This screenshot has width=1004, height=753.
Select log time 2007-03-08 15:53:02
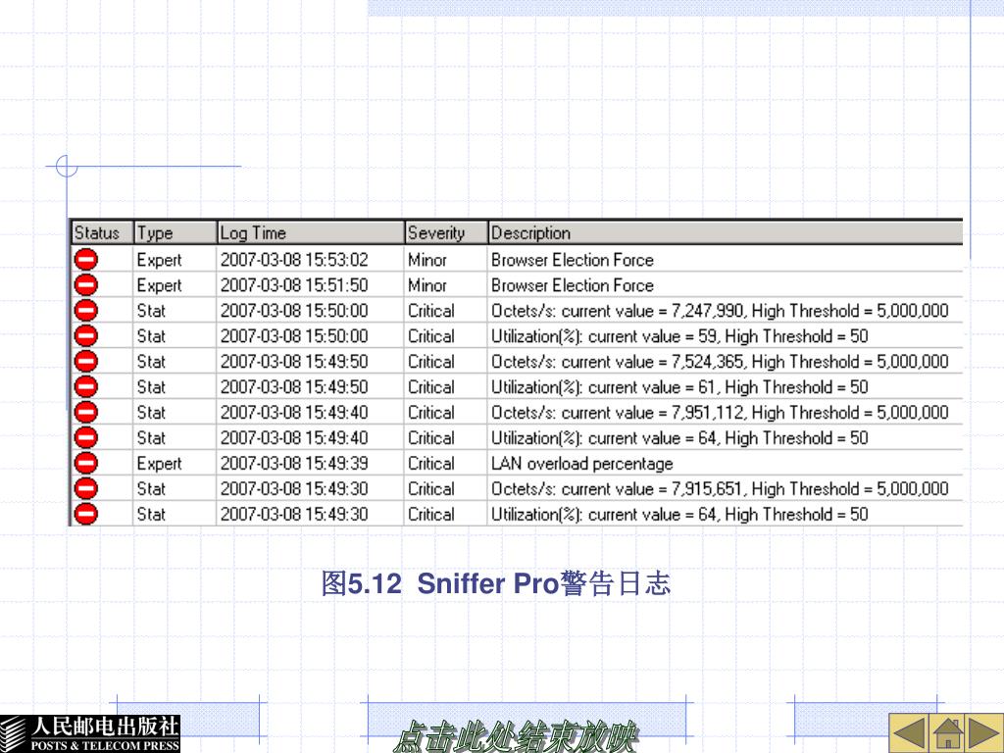(294, 259)
